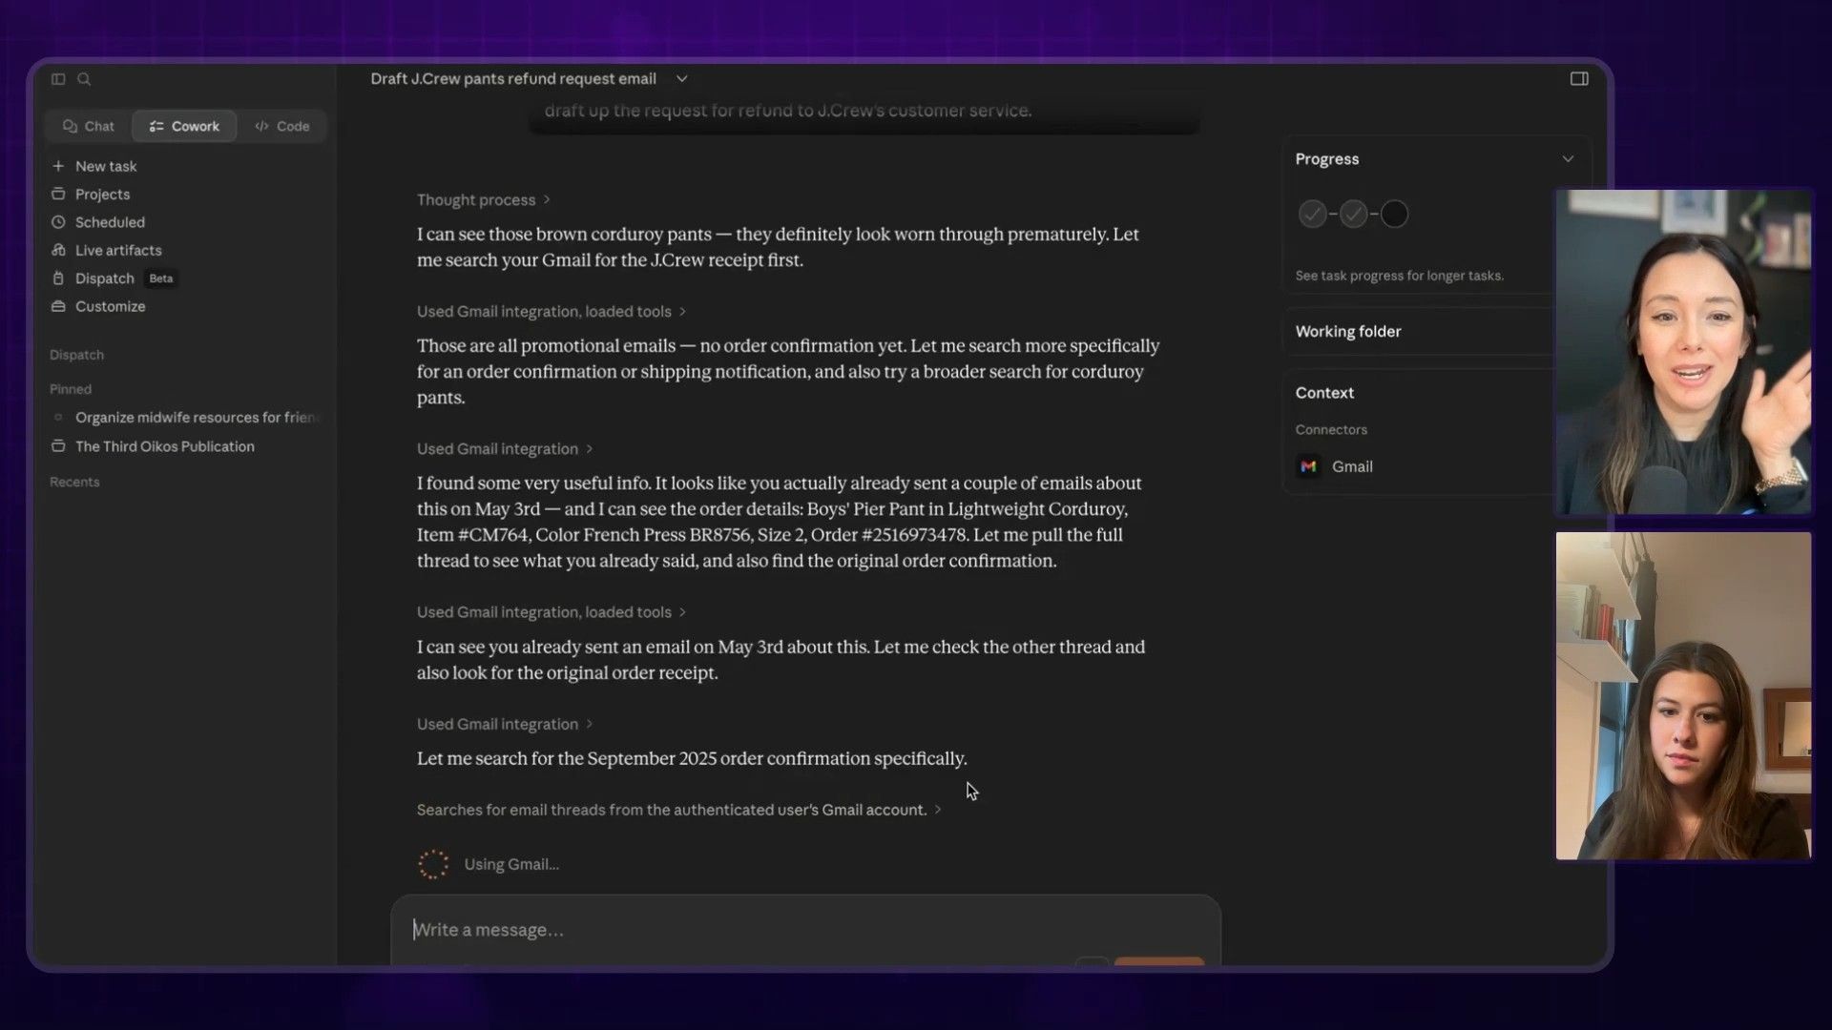
Task: Switch to the Chat tab
Action: click(x=89, y=126)
